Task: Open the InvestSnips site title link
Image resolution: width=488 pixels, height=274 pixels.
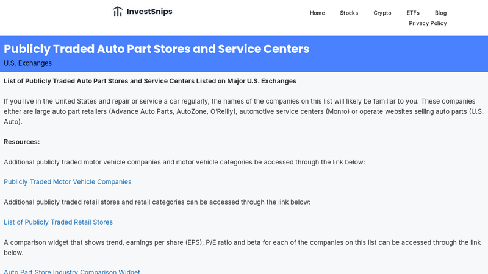Action: (x=149, y=12)
